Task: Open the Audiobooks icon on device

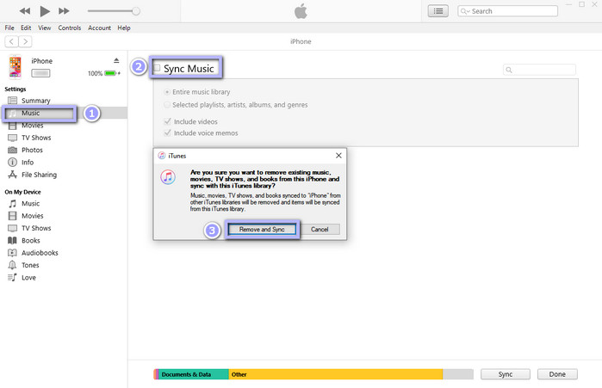Action: (x=13, y=253)
